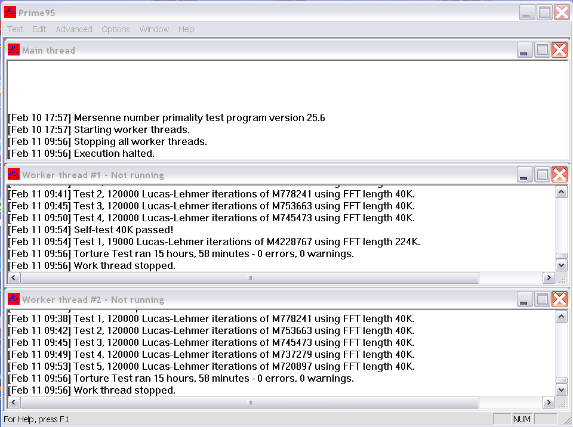
Task: Click scroll down arrow in Worker thread #1
Action: coord(561,265)
